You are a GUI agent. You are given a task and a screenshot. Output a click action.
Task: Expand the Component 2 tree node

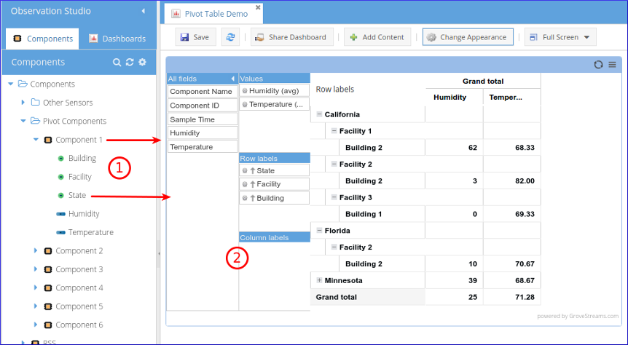pos(36,250)
